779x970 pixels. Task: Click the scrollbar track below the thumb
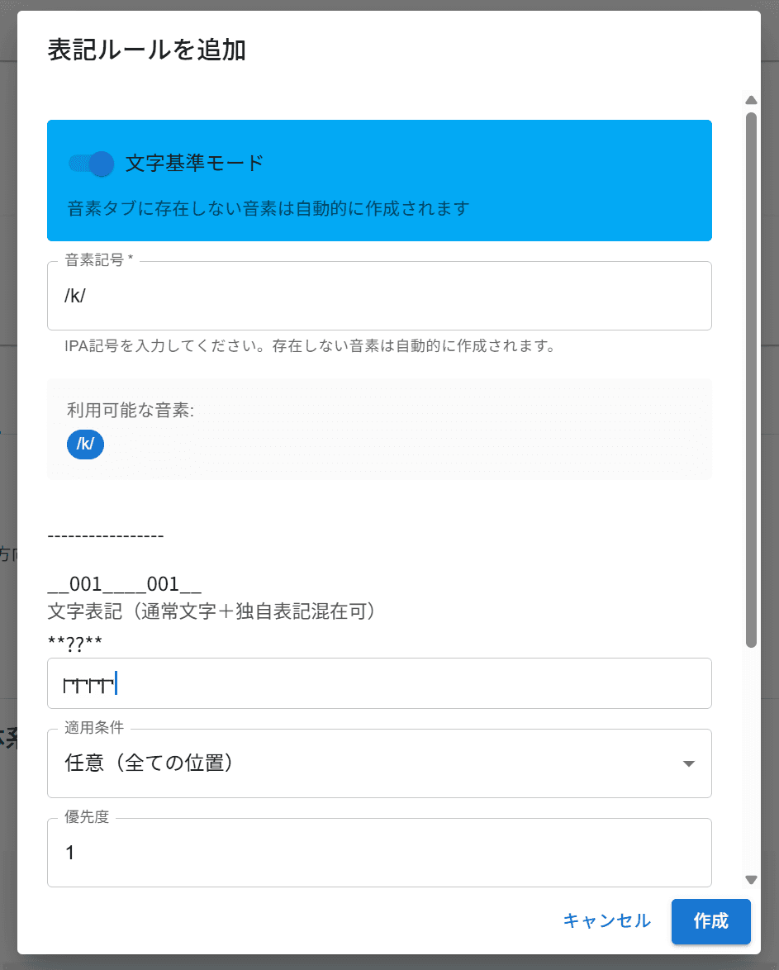click(x=751, y=760)
